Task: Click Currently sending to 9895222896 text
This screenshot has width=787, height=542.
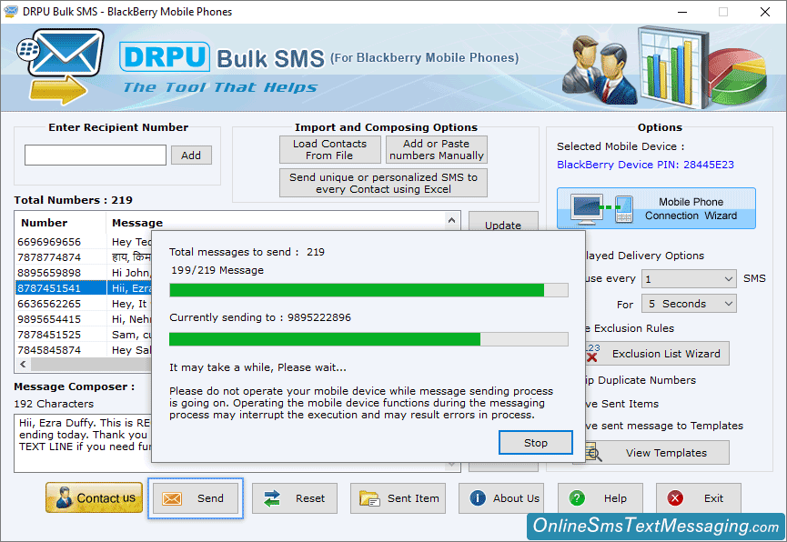Action: (x=260, y=317)
